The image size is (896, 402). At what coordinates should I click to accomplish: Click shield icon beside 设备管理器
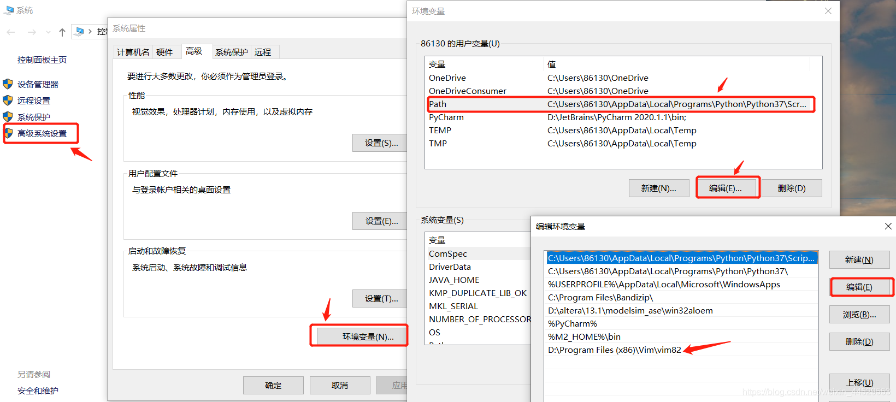click(8, 84)
